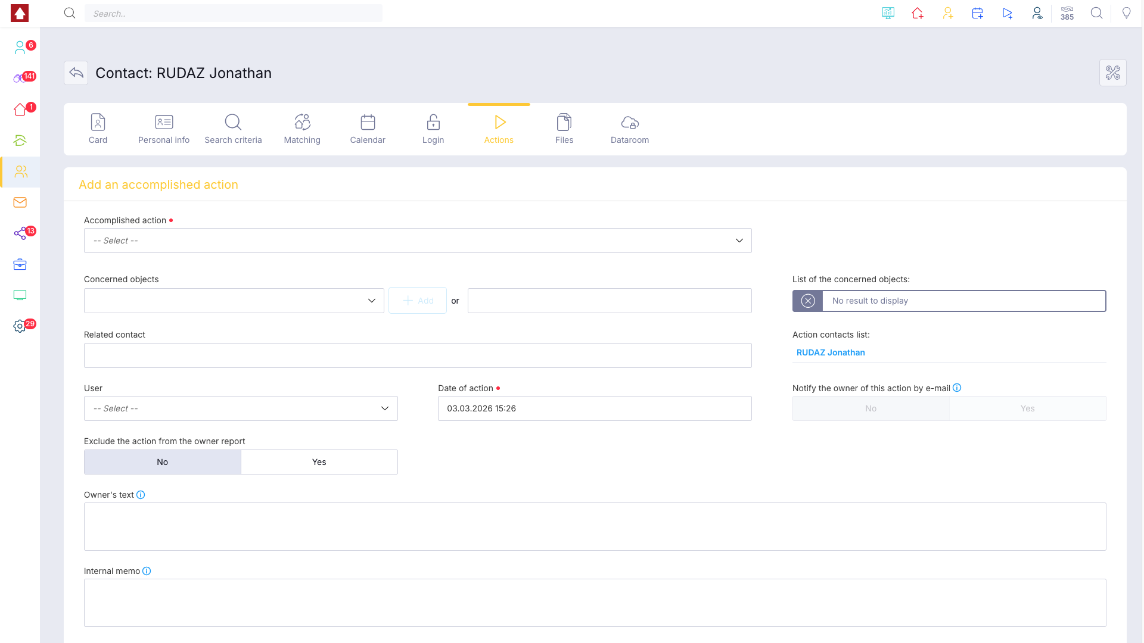
Task: Switch to the Card tab
Action: pos(98,129)
